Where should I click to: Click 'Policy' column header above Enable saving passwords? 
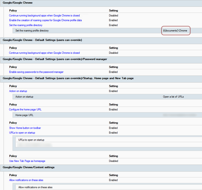click(13, 67)
